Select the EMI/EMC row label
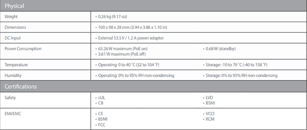This screenshot has height=130, width=307. [x=13, y=114]
